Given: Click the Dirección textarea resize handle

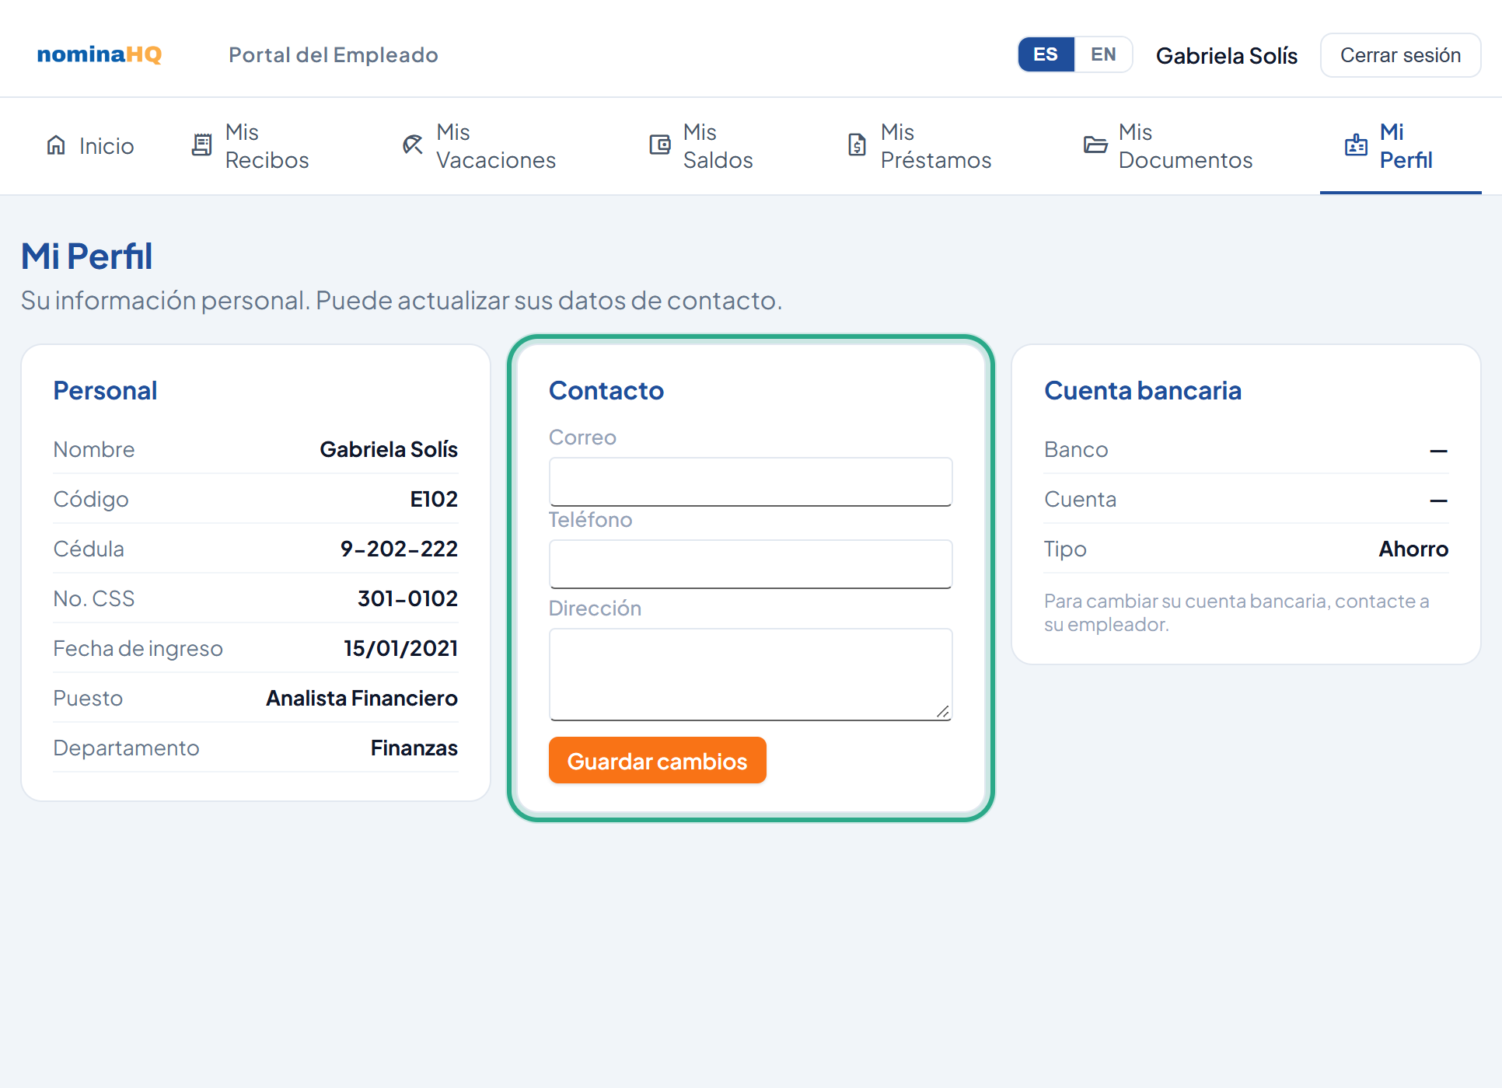Looking at the screenshot, I should point(943,712).
